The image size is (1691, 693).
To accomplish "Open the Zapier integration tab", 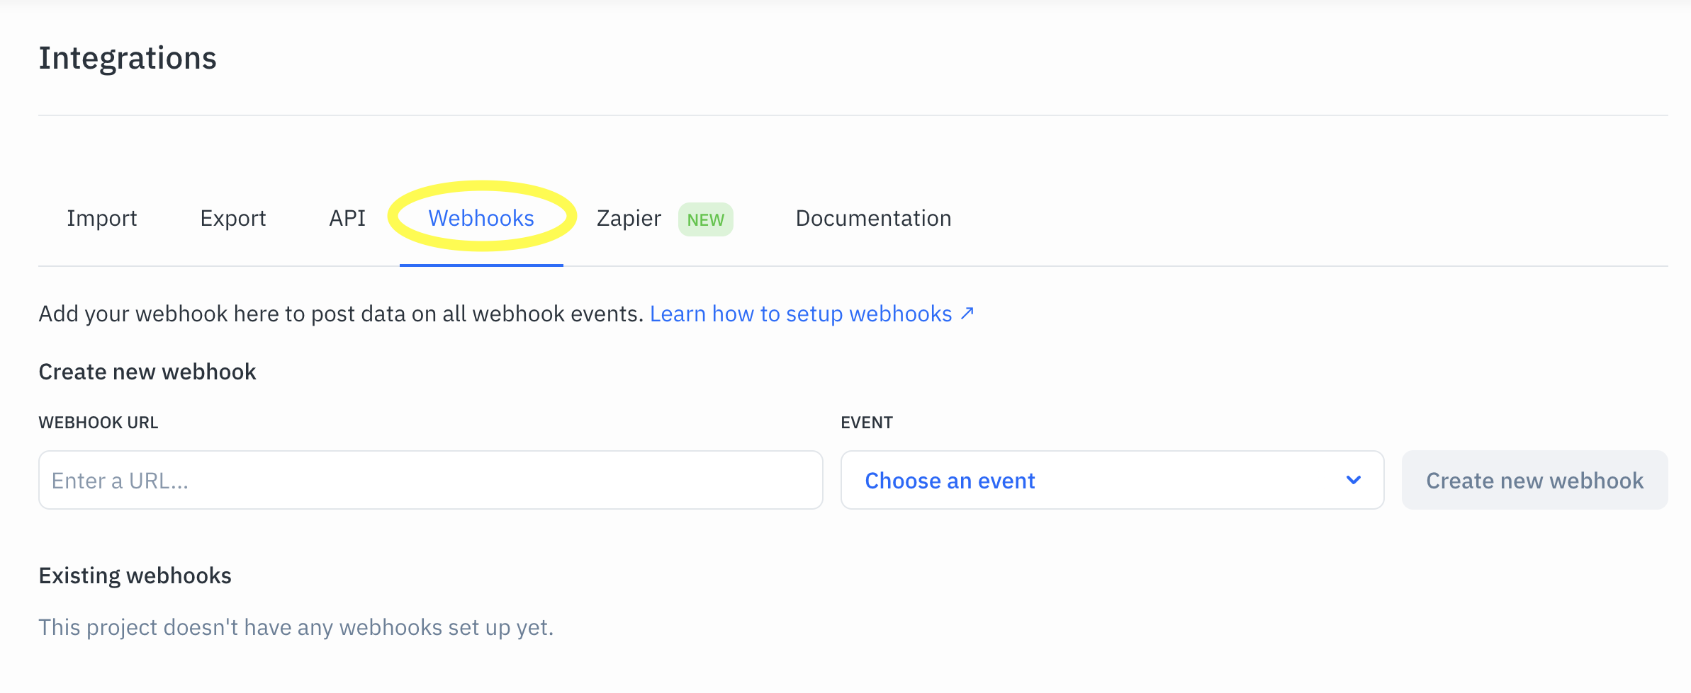I will pos(628,218).
